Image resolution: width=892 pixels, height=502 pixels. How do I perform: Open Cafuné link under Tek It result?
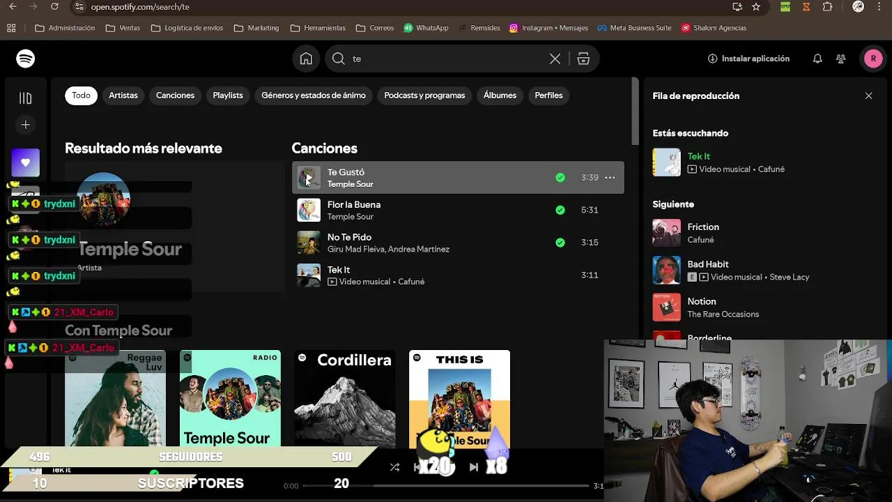pyautogui.click(x=411, y=282)
